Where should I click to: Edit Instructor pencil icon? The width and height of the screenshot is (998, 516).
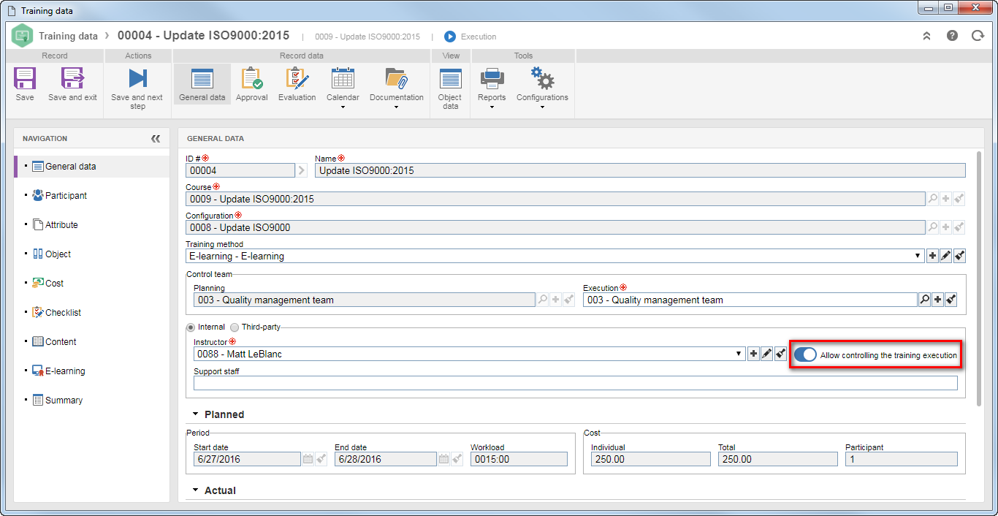[767, 354]
